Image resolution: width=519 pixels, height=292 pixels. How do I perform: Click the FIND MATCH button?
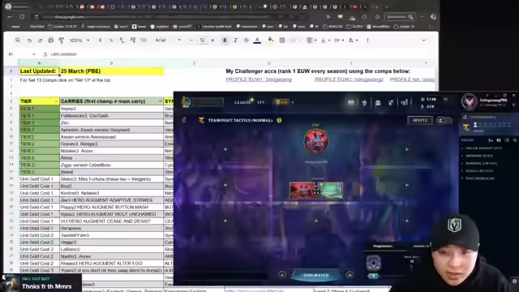pyautogui.click(x=316, y=275)
